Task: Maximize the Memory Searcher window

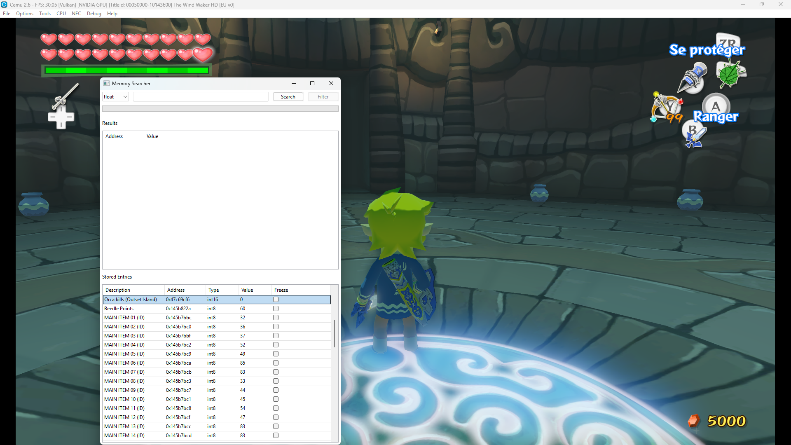Action: click(x=312, y=83)
